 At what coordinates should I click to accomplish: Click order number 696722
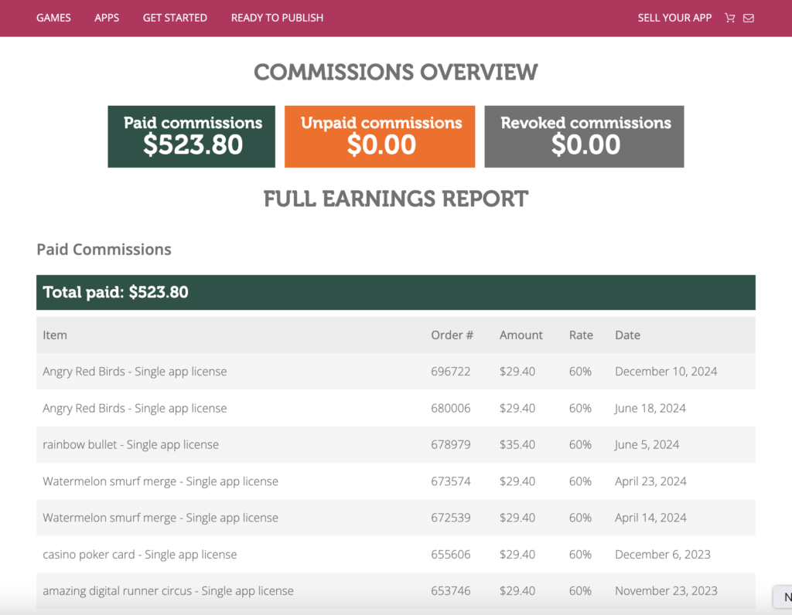coord(450,372)
